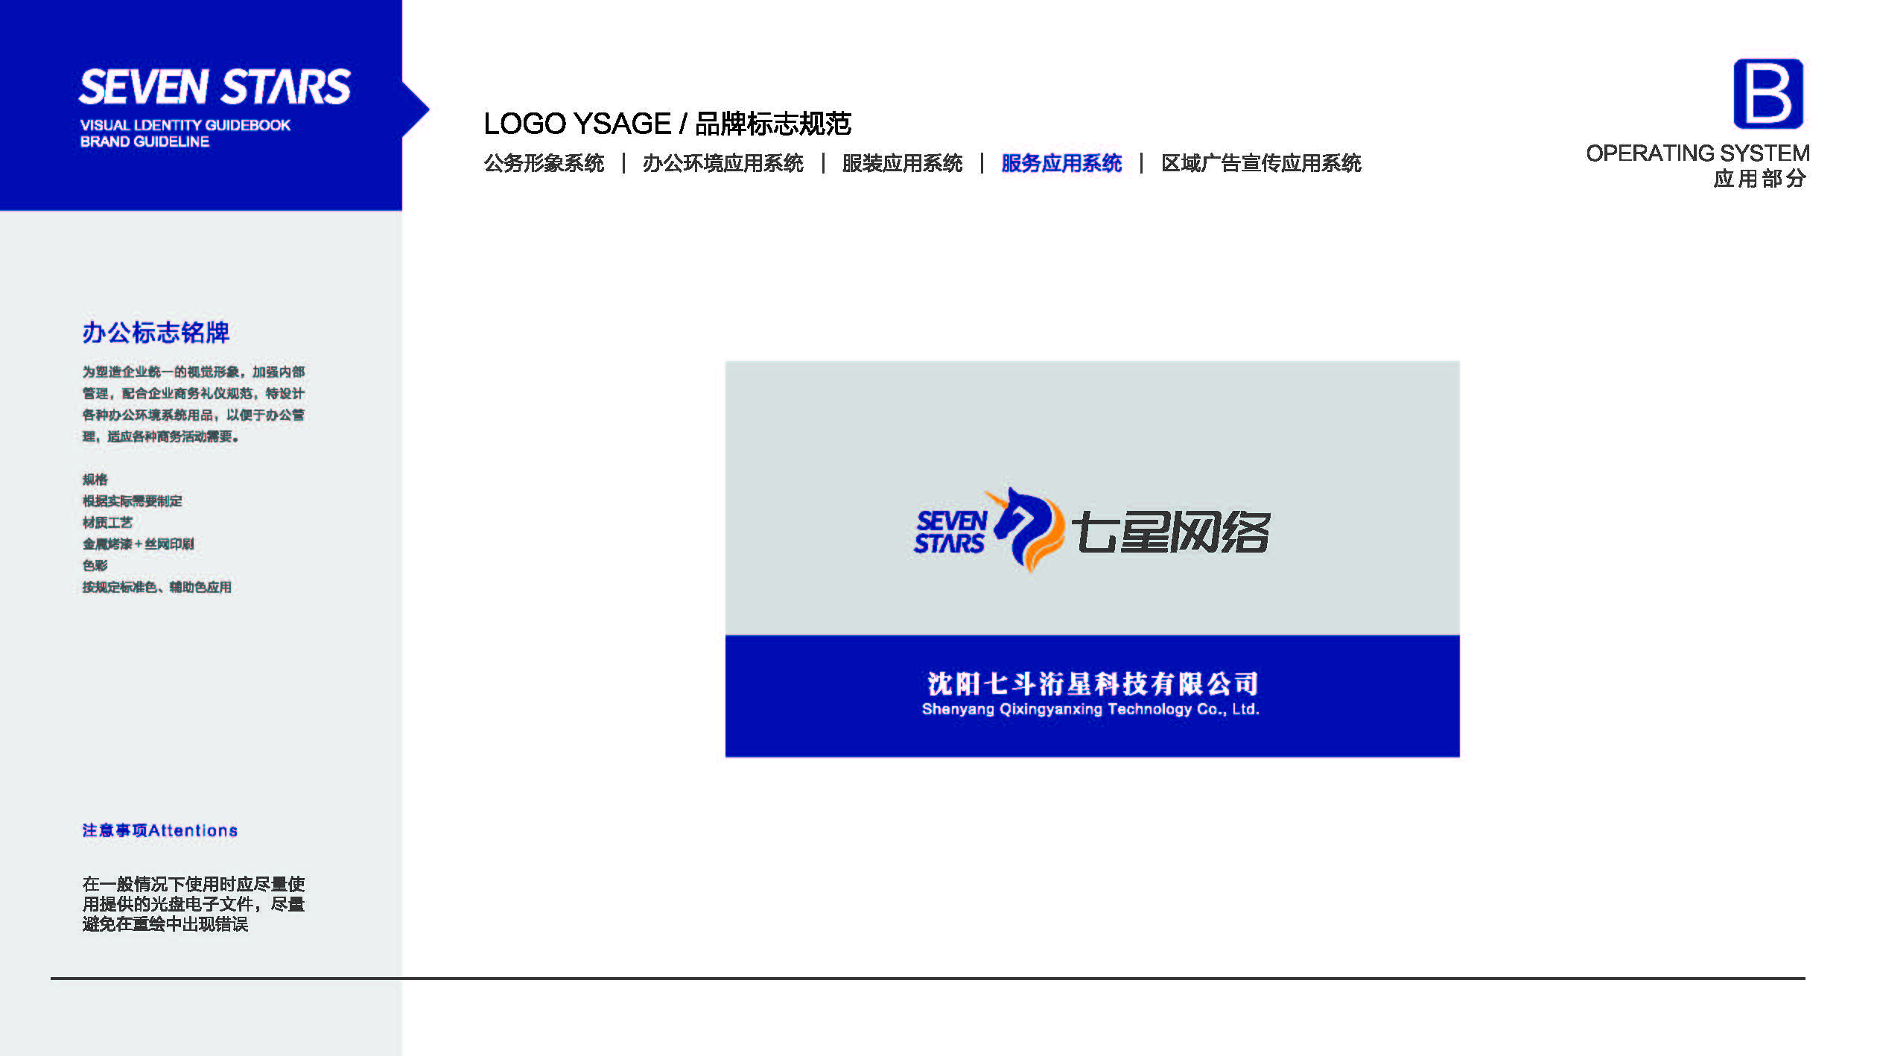Click the 注意事项Attentions heading
This screenshot has height=1056, width=1877.
tap(159, 830)
